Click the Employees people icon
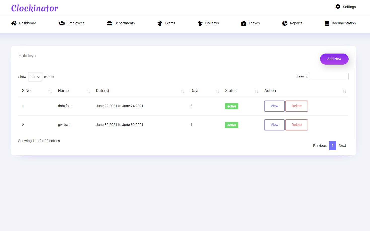 point(62,23)
